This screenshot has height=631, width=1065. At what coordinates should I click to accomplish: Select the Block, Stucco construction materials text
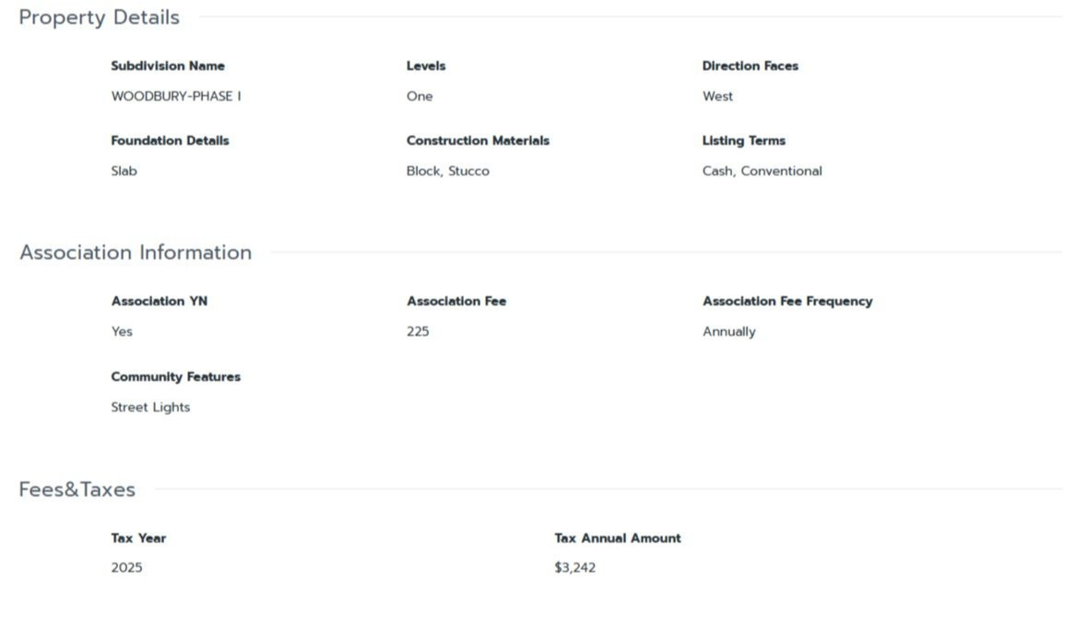pos(447,172)
